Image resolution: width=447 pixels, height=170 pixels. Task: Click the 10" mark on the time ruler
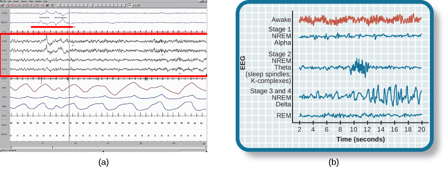[75, 143]
